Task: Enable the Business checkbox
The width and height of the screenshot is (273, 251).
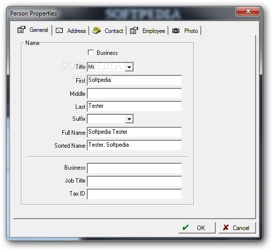Action: (x=91, y=52)
